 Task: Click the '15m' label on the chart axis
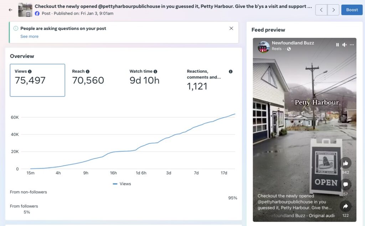31,173
